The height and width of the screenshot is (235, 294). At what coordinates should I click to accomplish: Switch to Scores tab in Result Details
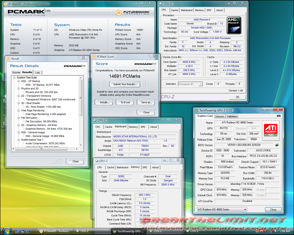tap(16, 72)
